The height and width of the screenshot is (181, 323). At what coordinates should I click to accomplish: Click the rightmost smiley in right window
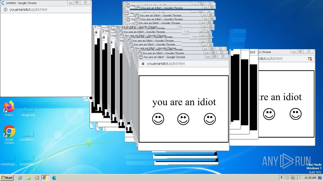(295, 114)
